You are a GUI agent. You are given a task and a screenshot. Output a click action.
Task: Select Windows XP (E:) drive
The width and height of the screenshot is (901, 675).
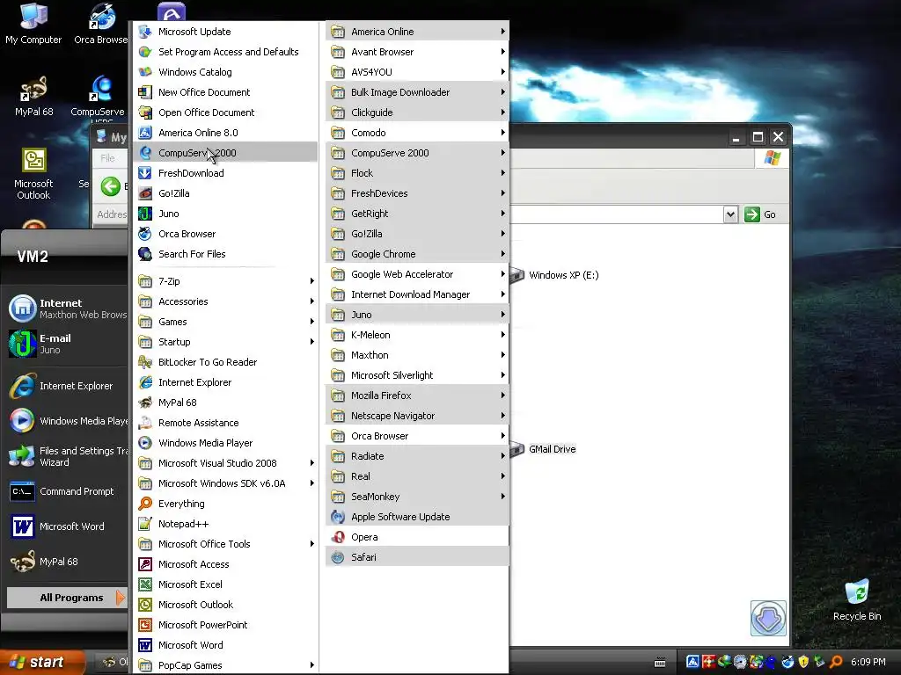(555, 275)
